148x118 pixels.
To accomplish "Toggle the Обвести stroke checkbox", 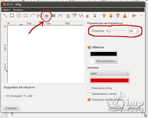I will coord(89,47).
